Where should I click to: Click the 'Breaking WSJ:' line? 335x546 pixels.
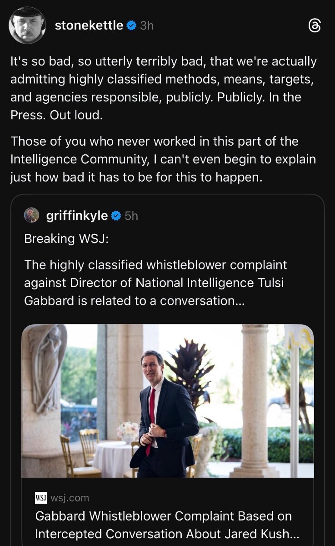coord(66,238)
